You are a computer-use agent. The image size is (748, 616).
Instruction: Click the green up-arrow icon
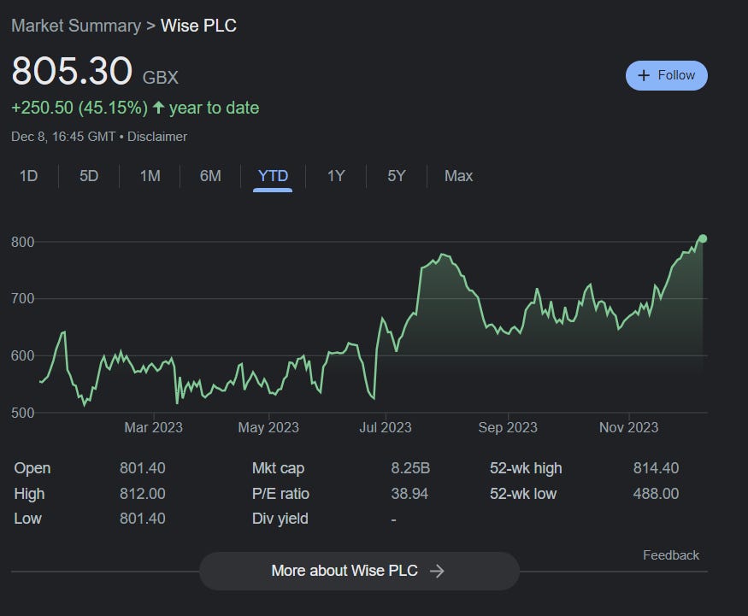pyautogui.click(x=158, y=108)
